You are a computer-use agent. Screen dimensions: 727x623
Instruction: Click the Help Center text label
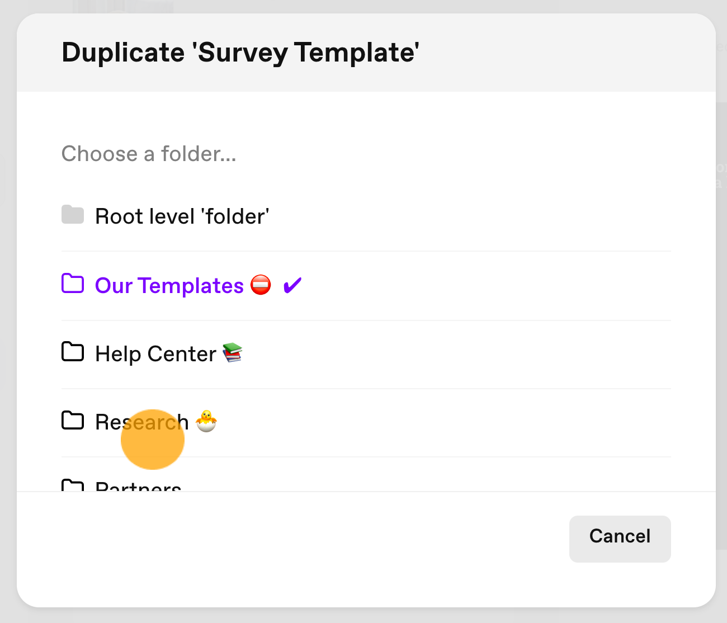[x=155, y=354]
